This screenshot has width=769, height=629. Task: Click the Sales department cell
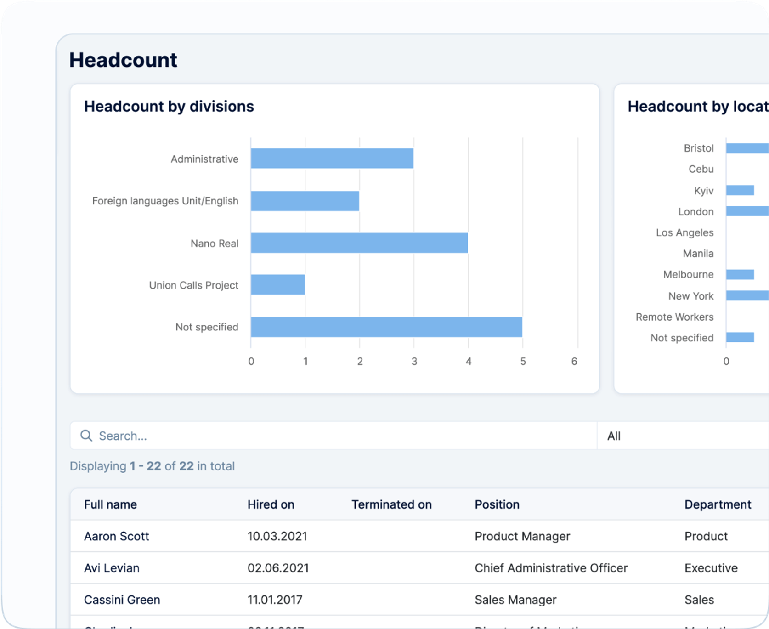coord(699,600)
